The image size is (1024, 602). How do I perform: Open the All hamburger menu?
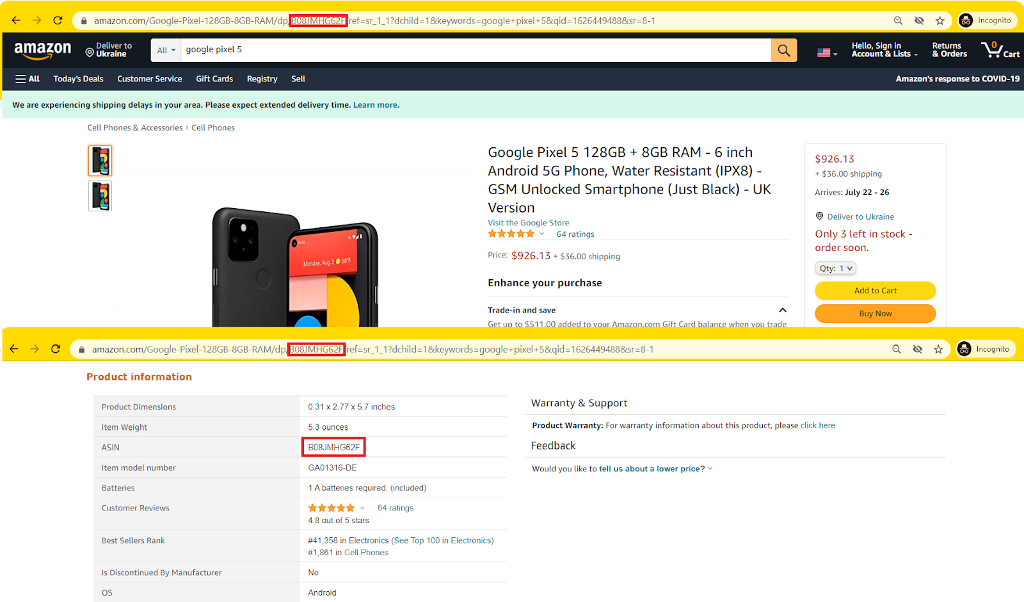click(28, 79)
